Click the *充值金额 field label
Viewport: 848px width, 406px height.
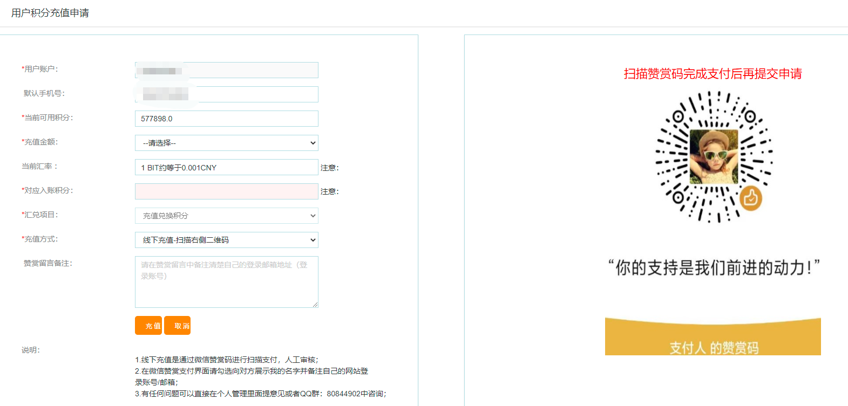[40, 142]
